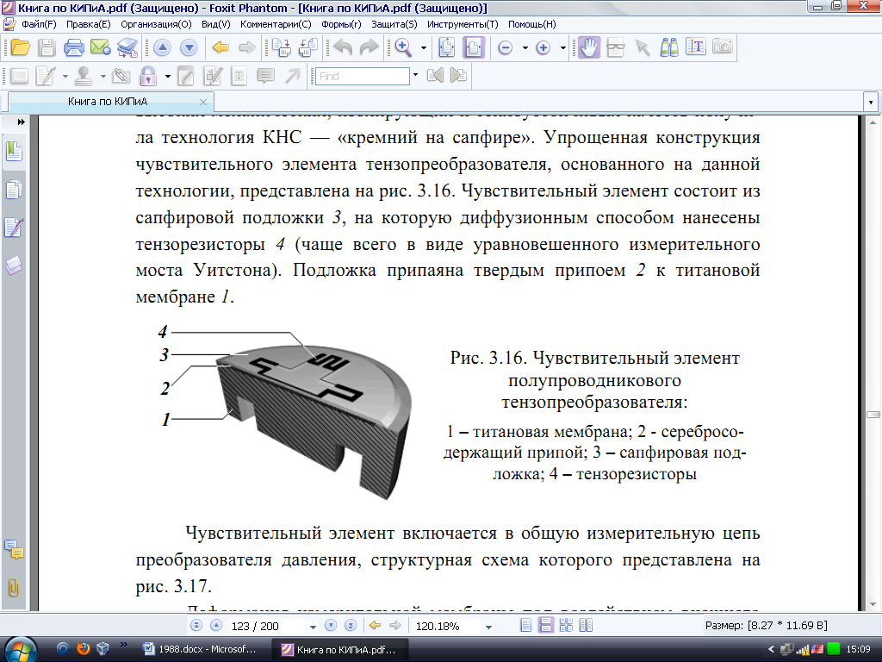Screen dimensions: 882x662
Task: Go to previous page with blue up arrow
Action: (162, 48)
